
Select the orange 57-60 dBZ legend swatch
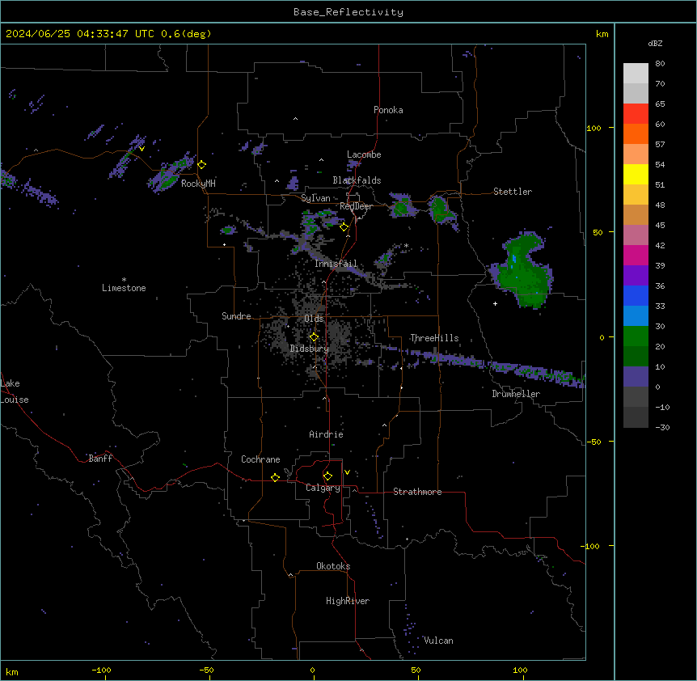pos(636,133)
